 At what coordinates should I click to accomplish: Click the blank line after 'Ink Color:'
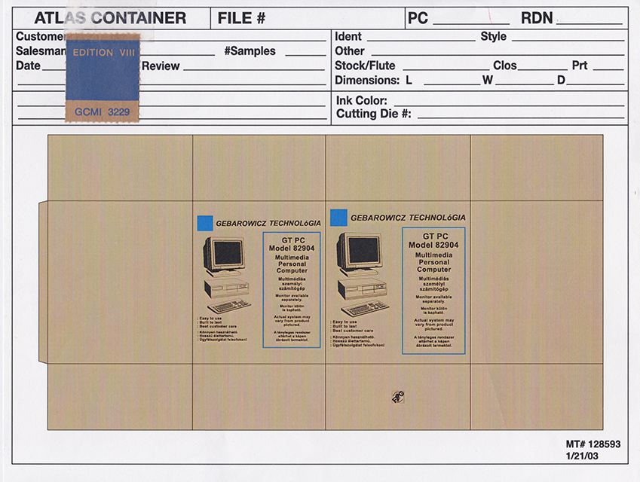coord(509,105)
